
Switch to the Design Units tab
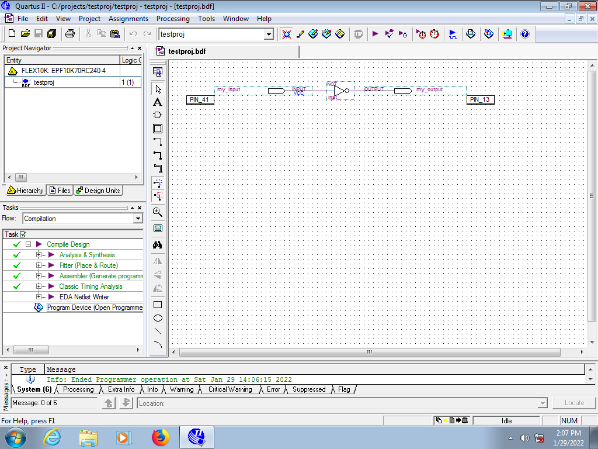[x=98, y=191]
